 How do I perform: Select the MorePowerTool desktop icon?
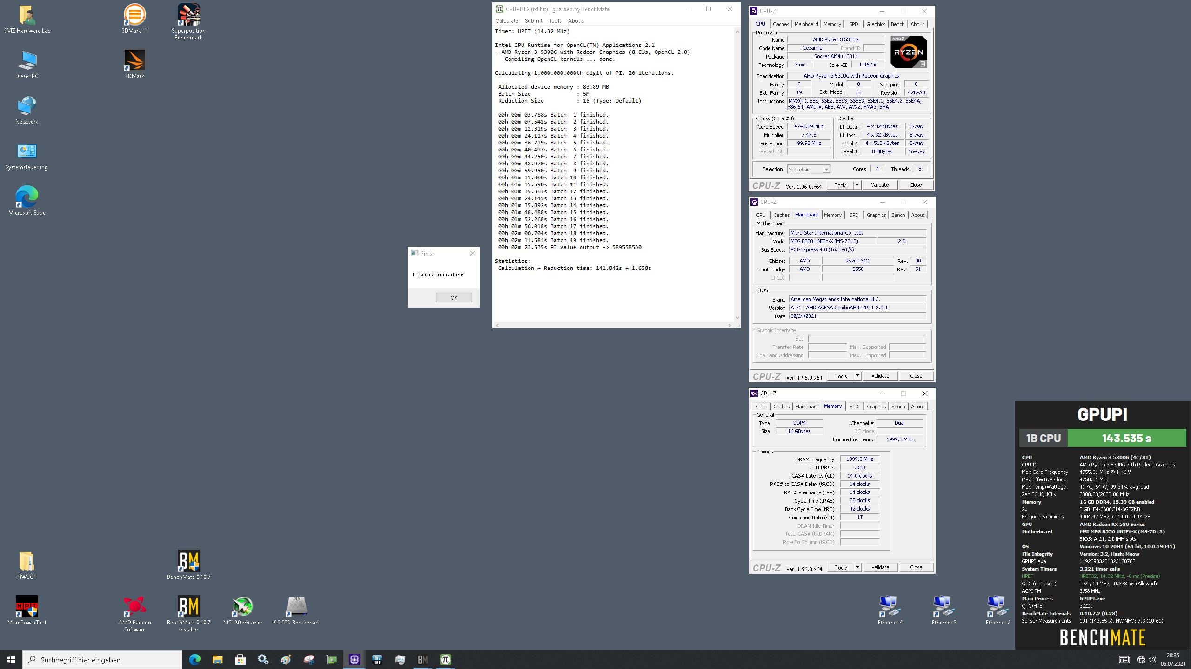[x=27, y=611]
